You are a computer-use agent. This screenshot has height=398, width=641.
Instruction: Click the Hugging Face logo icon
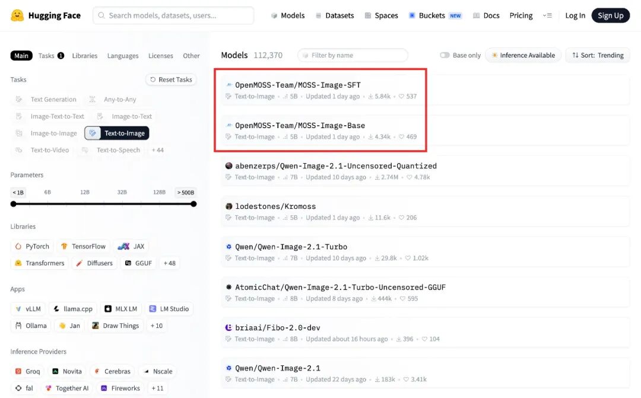(x=17, y=15)
